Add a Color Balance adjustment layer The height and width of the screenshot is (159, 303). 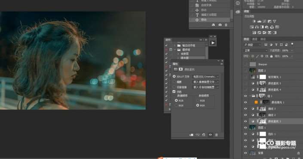click(257, 27)
